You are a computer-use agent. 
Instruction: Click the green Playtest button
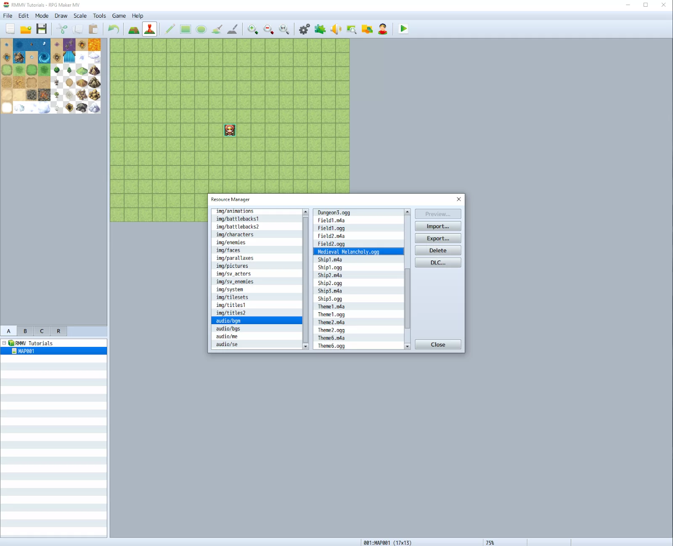(x=403, y=29)
